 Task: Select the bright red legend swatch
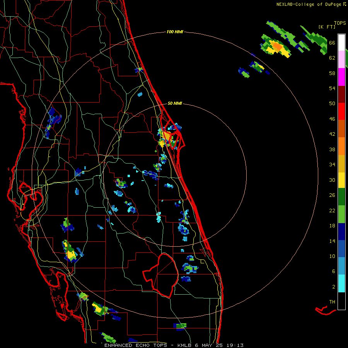click(341, 111)
